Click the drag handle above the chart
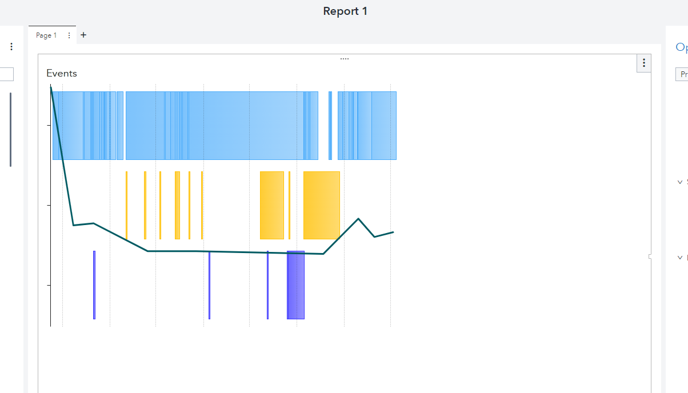 pos(344,58)
